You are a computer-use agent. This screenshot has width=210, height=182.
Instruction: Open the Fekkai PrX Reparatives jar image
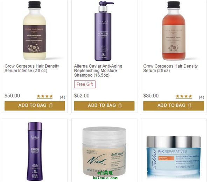174,157
